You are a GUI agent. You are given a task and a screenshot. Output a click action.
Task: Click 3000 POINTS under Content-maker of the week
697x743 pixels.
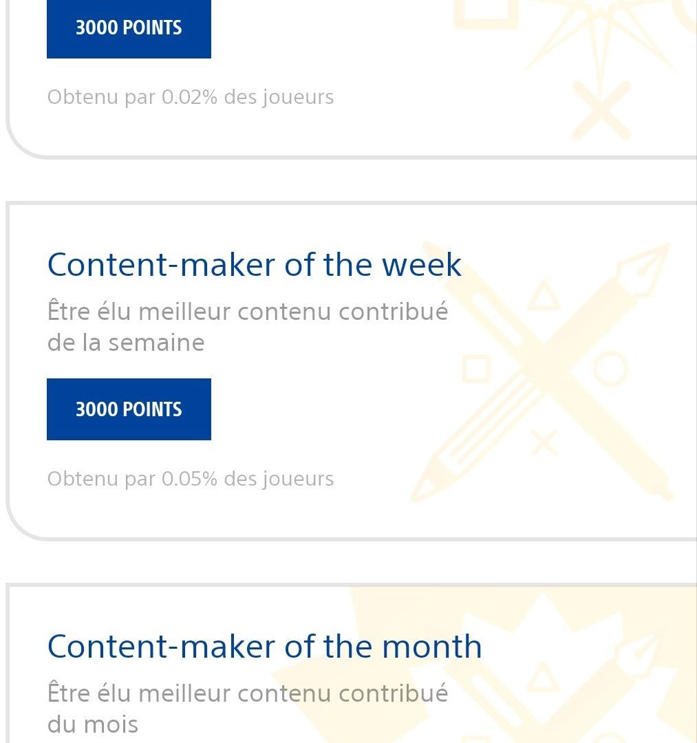(x=129, y=409)
